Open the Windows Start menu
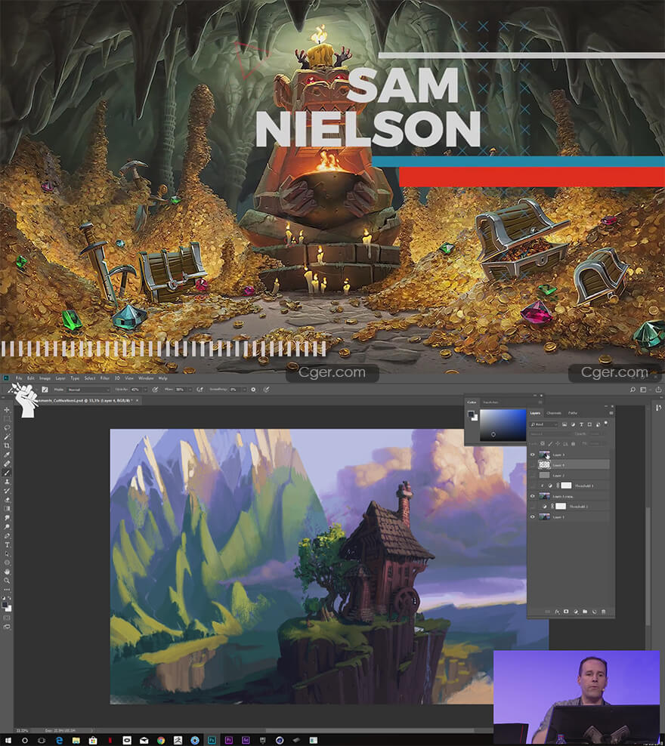Screen dimensions: 665x746 [x=8, y=740]
